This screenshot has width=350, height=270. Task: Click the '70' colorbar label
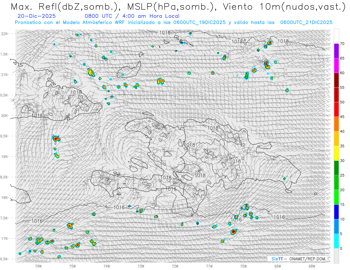(x=342, y=44)
